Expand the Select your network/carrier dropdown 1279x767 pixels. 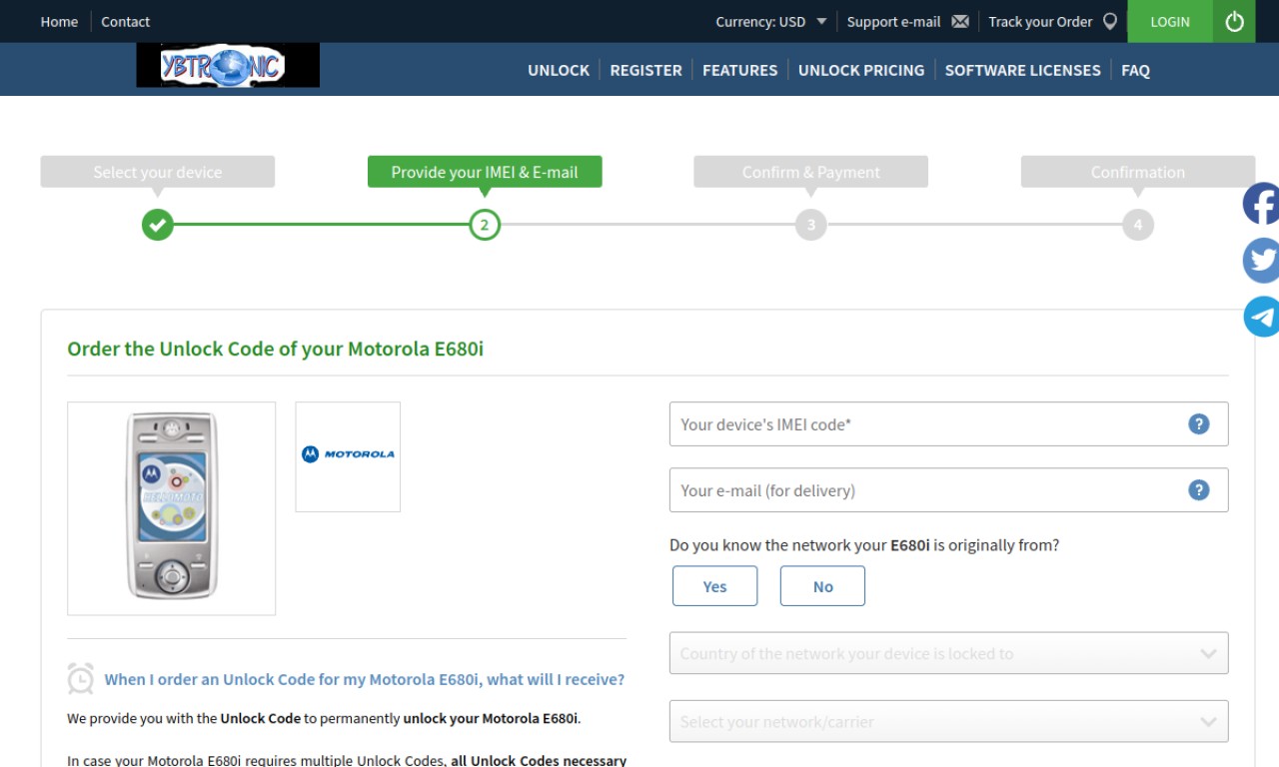948,721
